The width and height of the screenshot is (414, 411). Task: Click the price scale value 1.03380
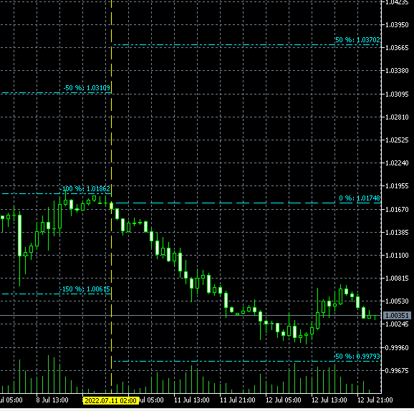397,71
